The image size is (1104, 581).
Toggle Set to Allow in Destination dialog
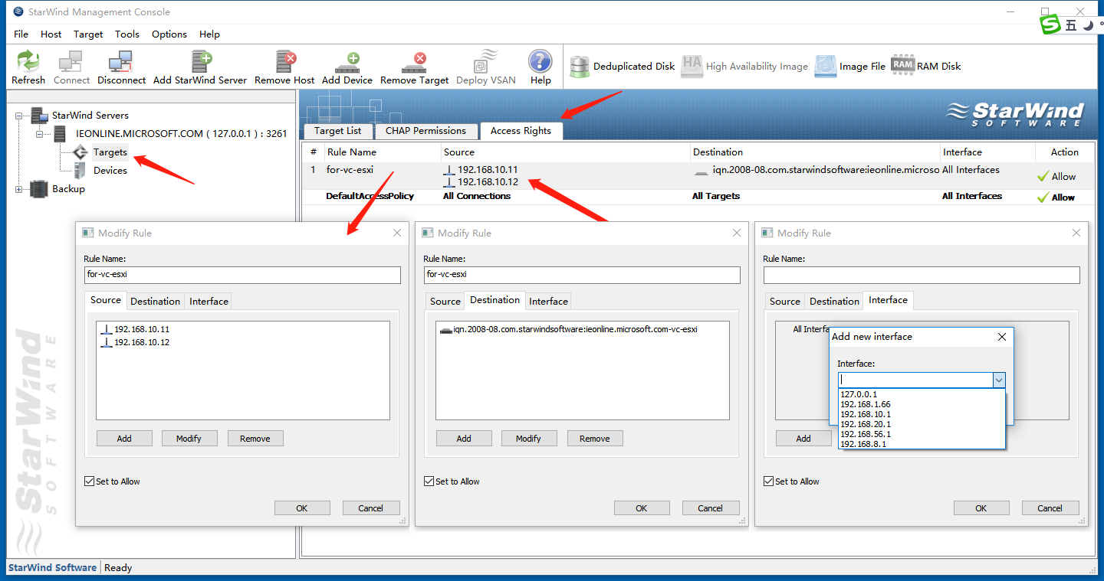click(429, 481)
